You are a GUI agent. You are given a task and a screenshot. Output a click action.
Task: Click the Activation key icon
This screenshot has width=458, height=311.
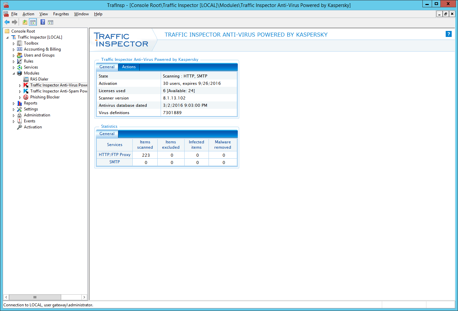point(20,127)
